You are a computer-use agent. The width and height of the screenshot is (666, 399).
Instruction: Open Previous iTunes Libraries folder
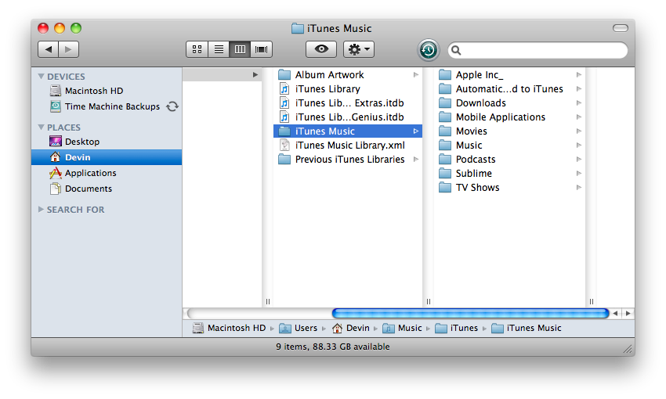pyautogui.click(x=348, y=160)
